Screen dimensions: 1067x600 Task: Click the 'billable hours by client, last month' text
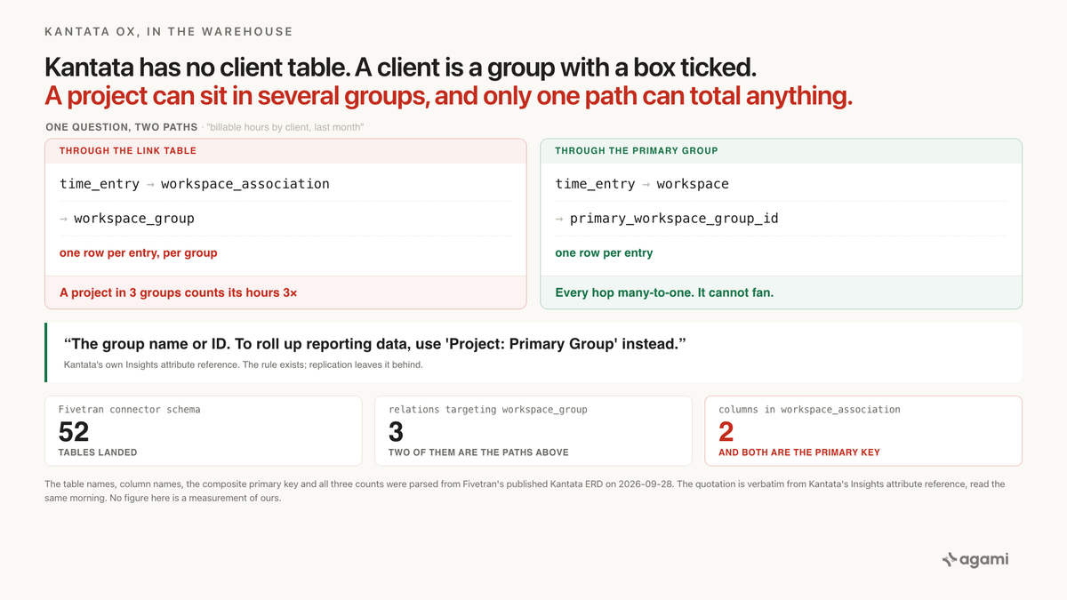point(285,128)
